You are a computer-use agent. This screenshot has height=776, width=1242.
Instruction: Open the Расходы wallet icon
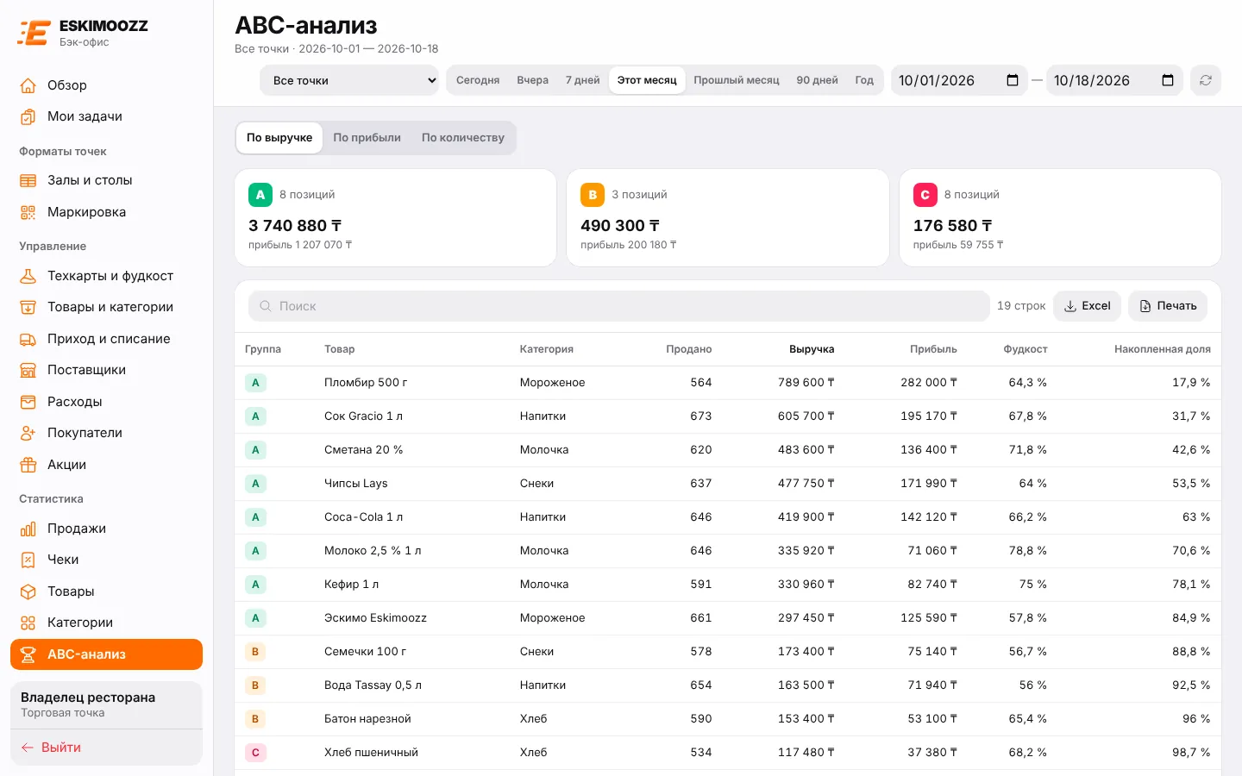pos(28,402)
